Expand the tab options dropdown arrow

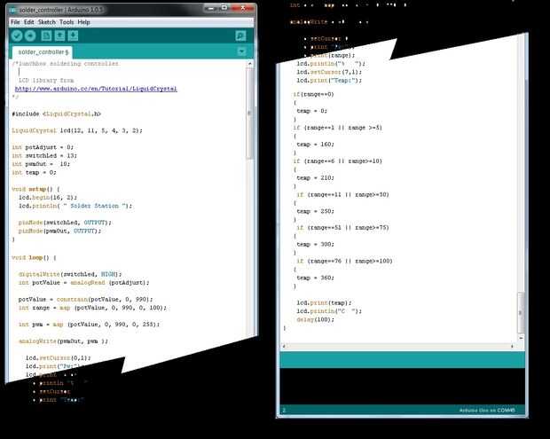(241, 51)
